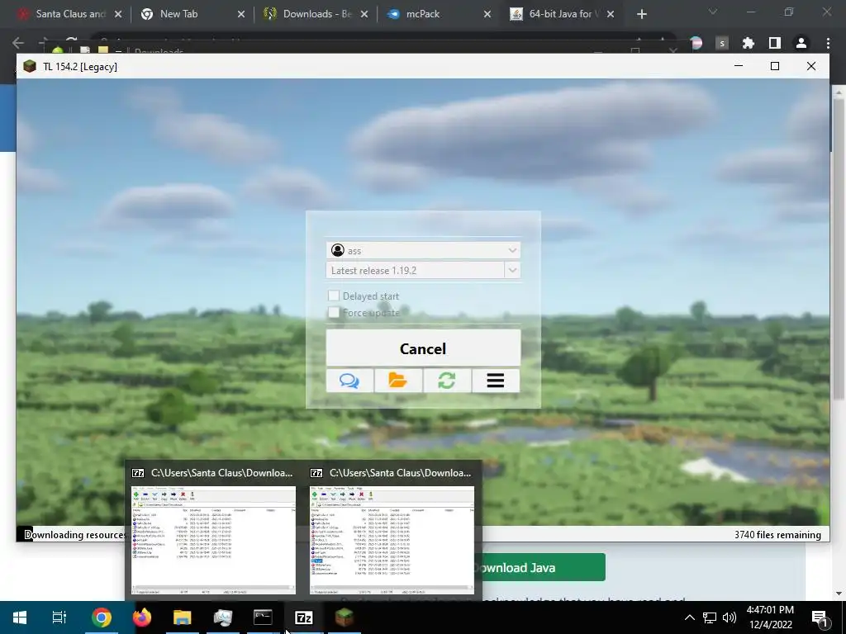Click the green refresh arrows button

point(447,381)
